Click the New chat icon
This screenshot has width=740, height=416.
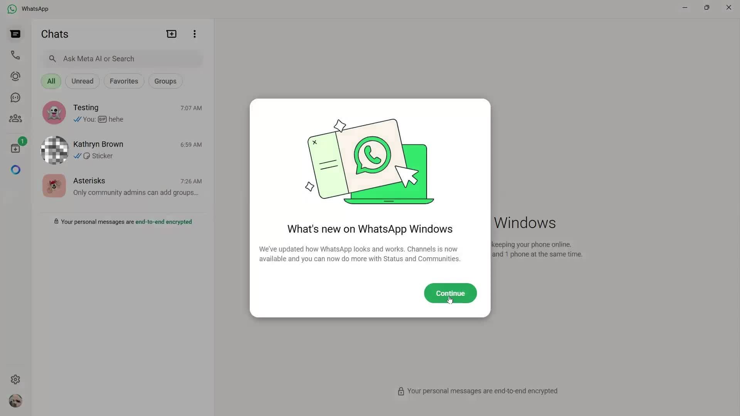pos(172,34)
